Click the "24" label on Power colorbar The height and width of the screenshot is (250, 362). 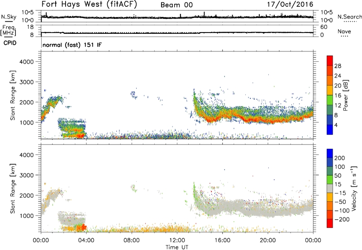tap(338, 76)
